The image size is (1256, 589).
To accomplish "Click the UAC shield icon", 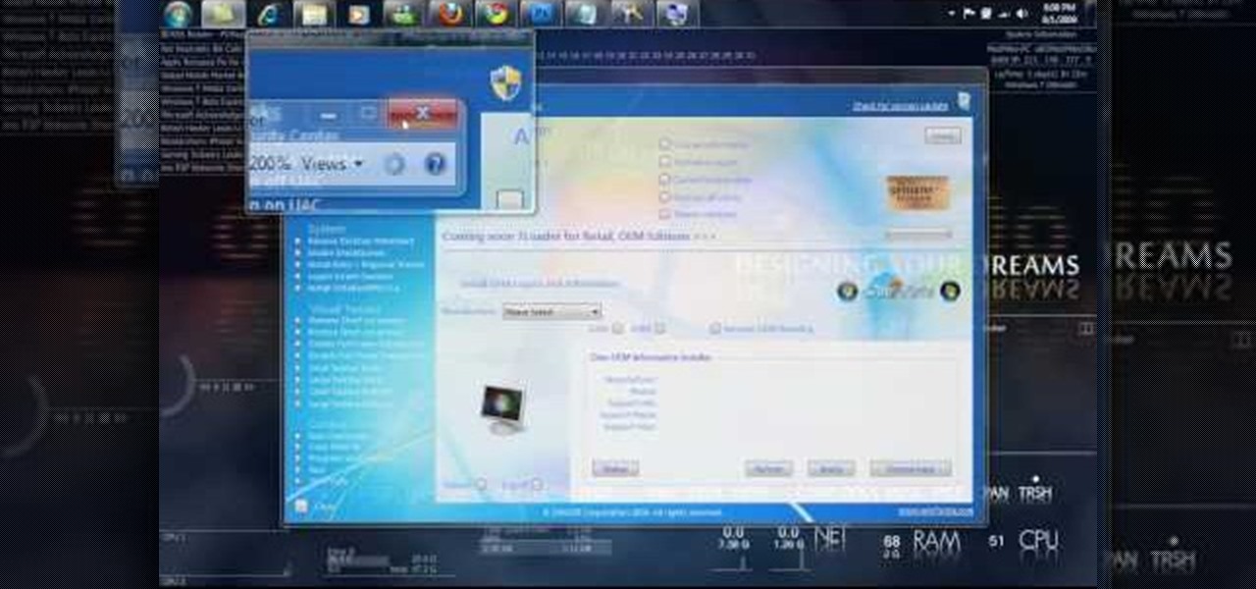I will point(505,80).
